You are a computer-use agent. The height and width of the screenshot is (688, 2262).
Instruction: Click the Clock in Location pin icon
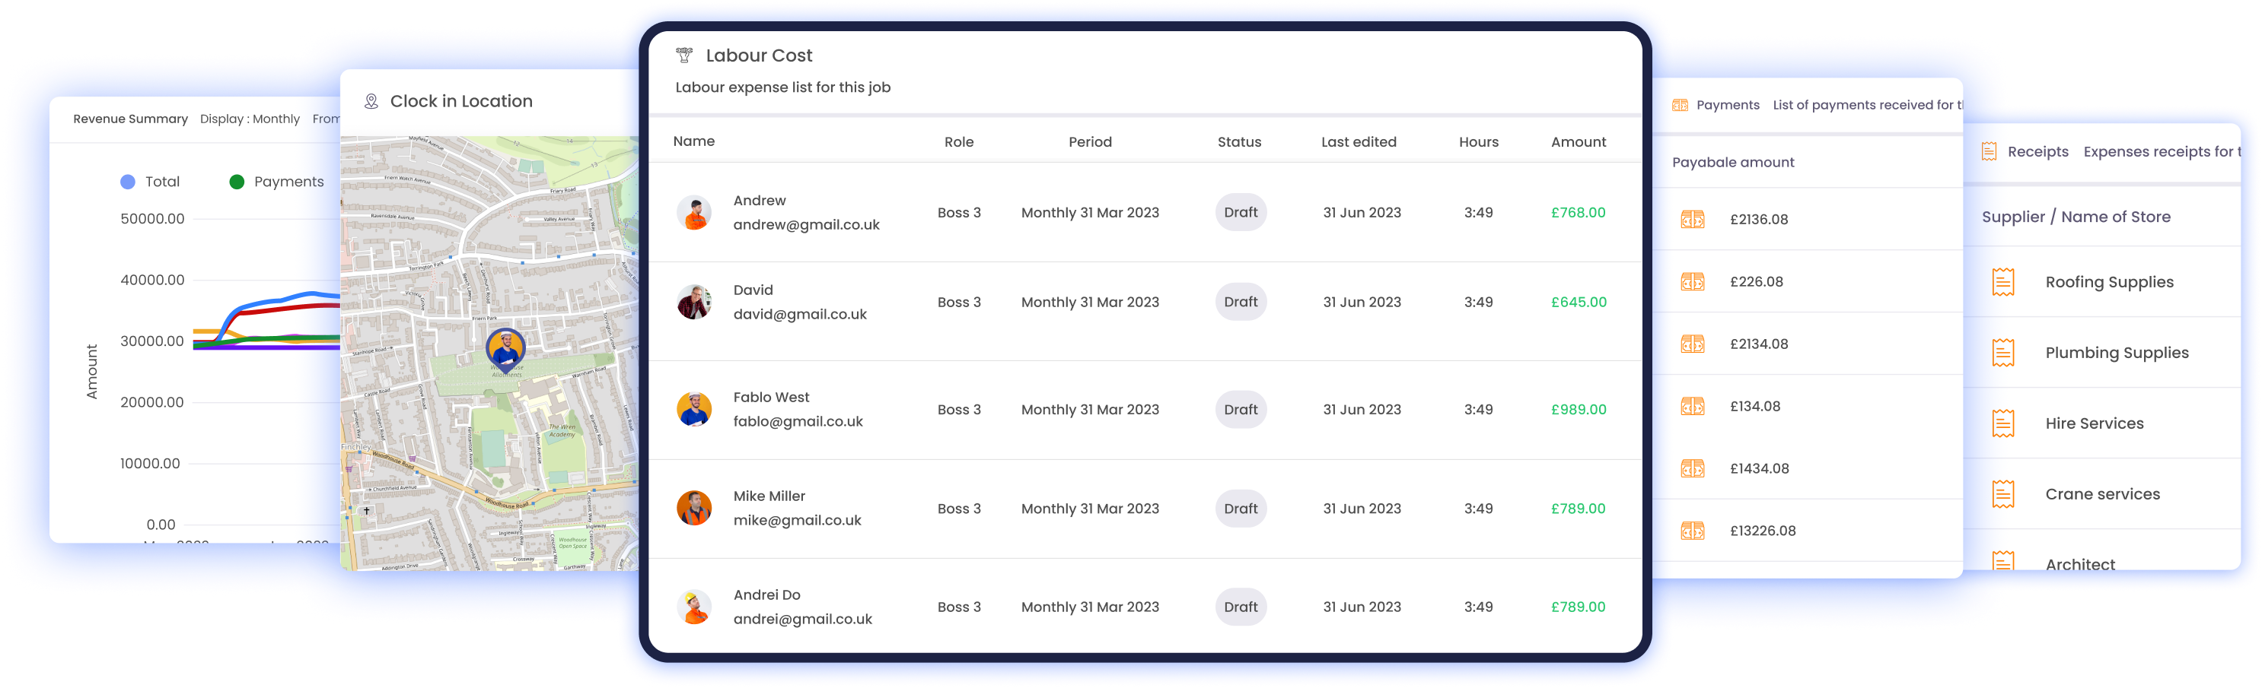coord(371,102)
